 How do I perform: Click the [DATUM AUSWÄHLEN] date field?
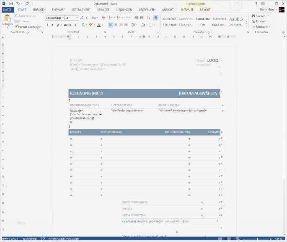tap(199, 93)
